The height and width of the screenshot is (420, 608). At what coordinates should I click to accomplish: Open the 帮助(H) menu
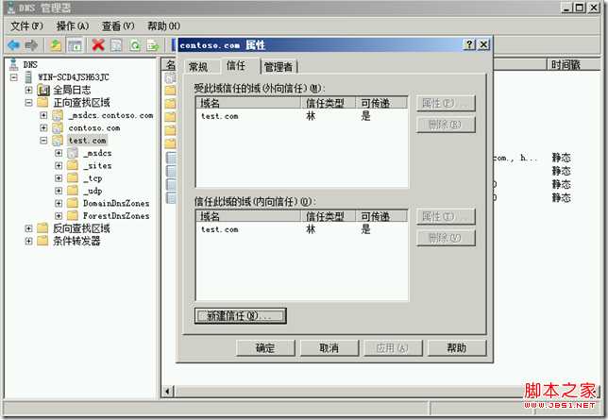pos(163,26)
